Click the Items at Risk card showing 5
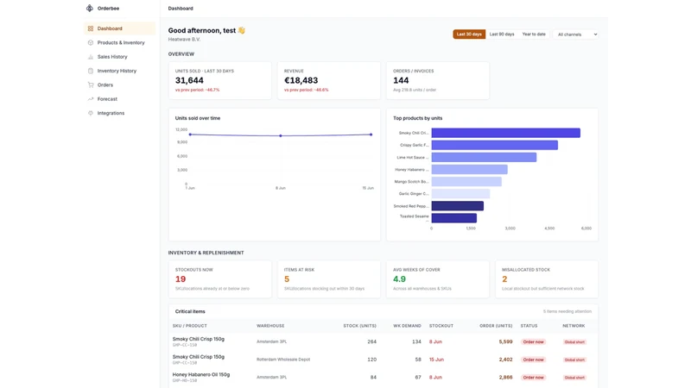691x388 pixels. [329, 279]
